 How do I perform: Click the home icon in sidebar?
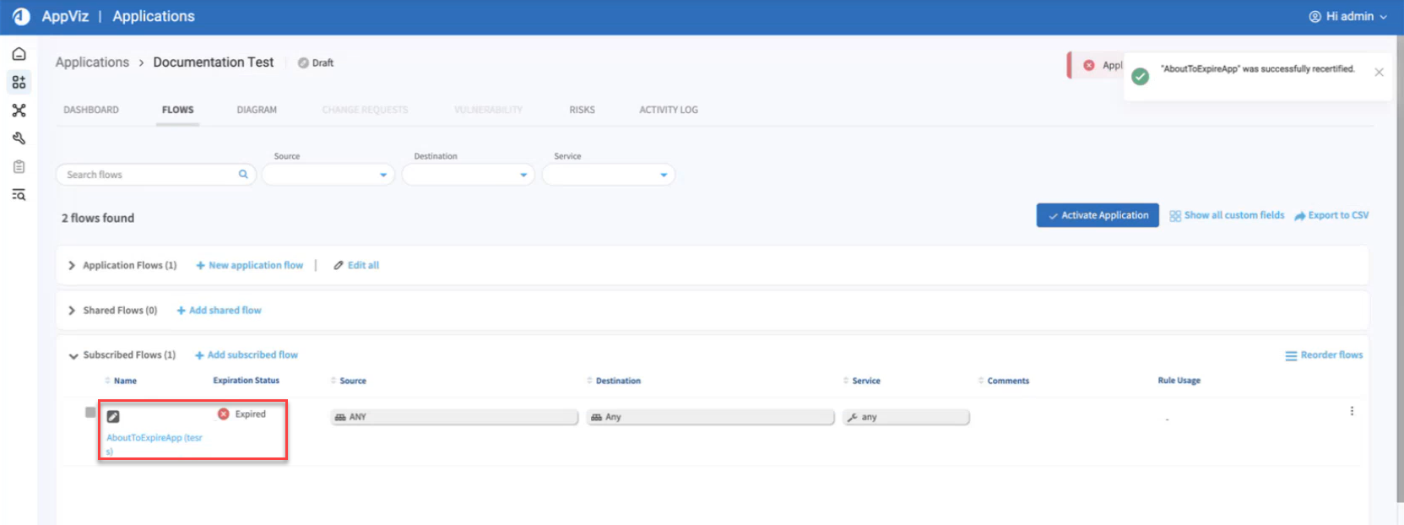point(19,54)
